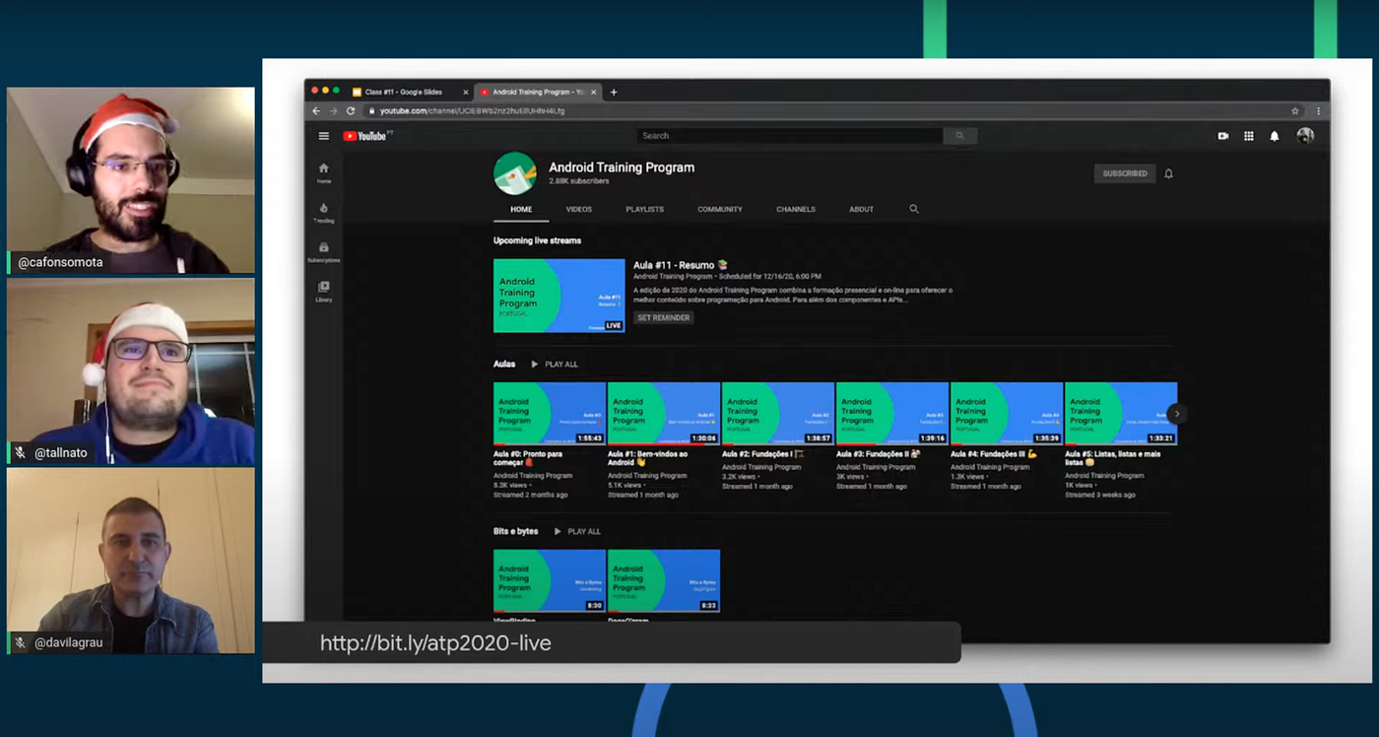
Task: Open the ABOUT channel tab
Action: click(862, 209)
